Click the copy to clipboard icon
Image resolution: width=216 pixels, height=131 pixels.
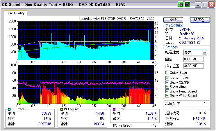coord(181,5)
